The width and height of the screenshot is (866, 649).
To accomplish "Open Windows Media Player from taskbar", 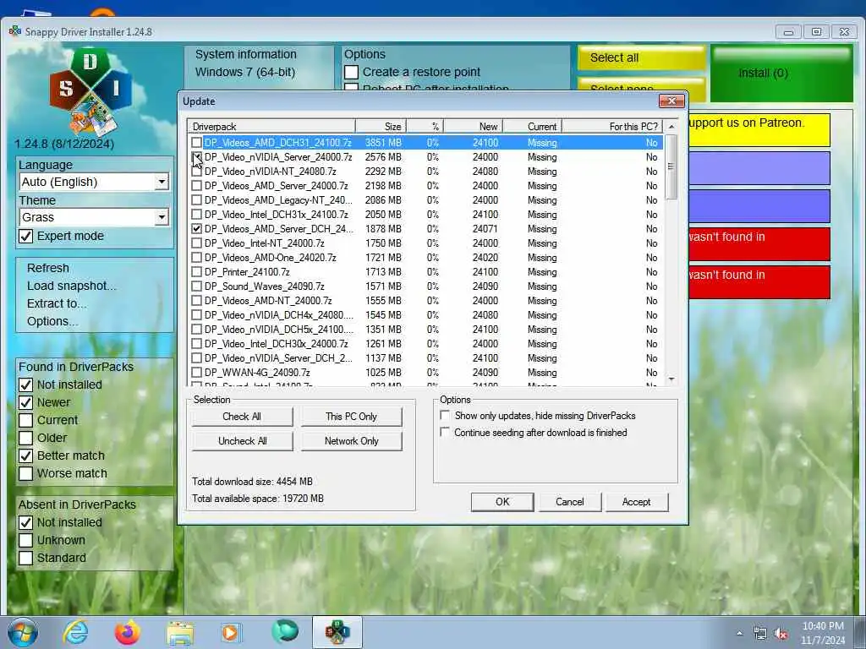I will click(x=231, y=632).
